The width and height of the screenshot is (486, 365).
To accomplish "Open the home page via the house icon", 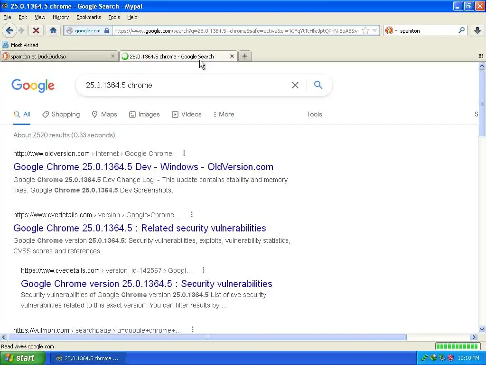I will coord(53,30).
